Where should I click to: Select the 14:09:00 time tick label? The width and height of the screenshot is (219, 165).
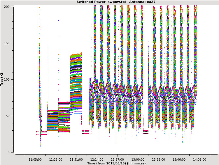point(199,159)
